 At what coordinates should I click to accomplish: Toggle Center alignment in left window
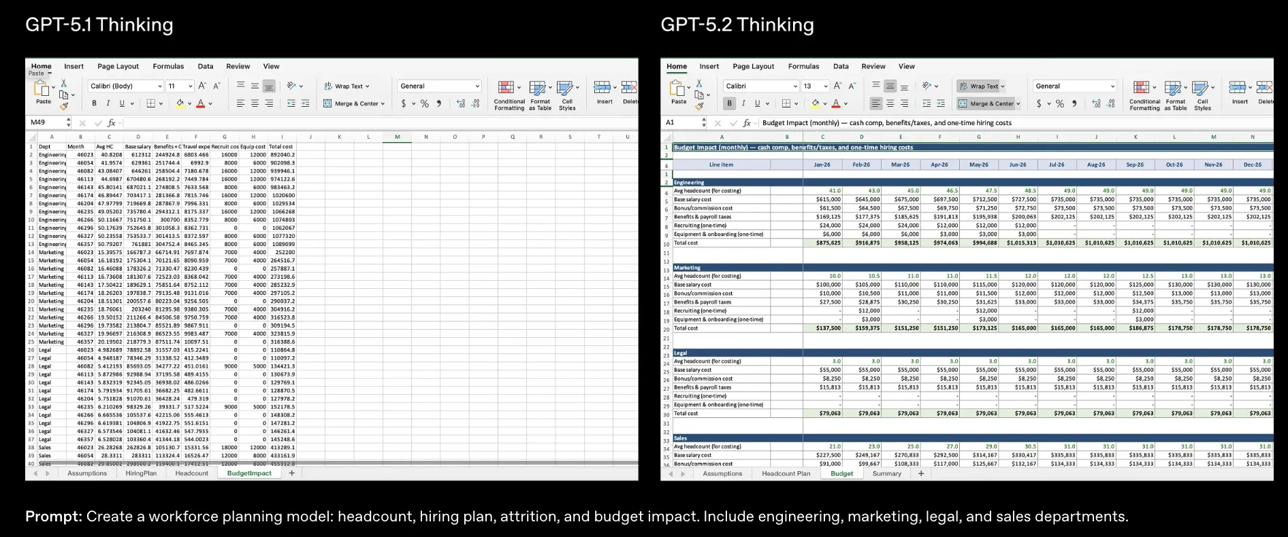(255, 103)
